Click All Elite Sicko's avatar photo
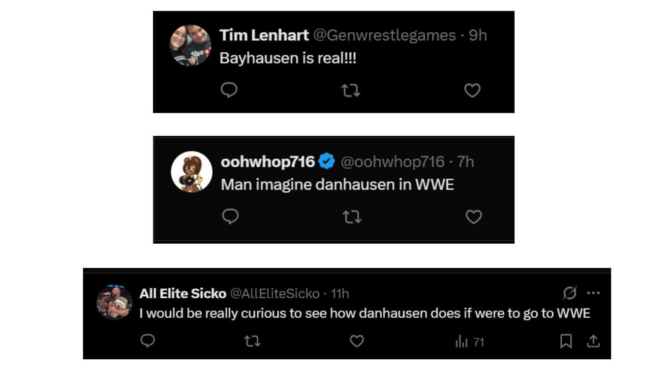Screen dimensions: 672x378 pos(114,302)
